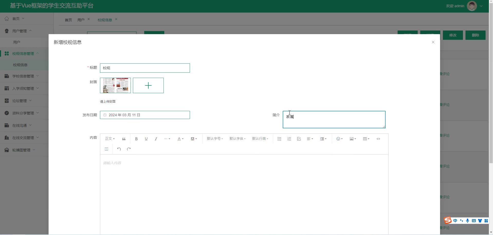This screenshot has width=493, height=235.
Task: Click the IME microphone voice input icon
Action: [x=468, y=221]
